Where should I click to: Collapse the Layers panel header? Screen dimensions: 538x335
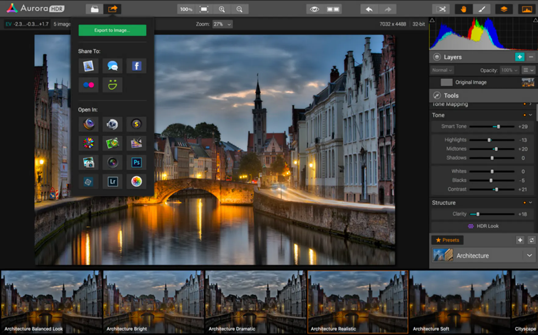pyautogui.click(x=437, y=57)
